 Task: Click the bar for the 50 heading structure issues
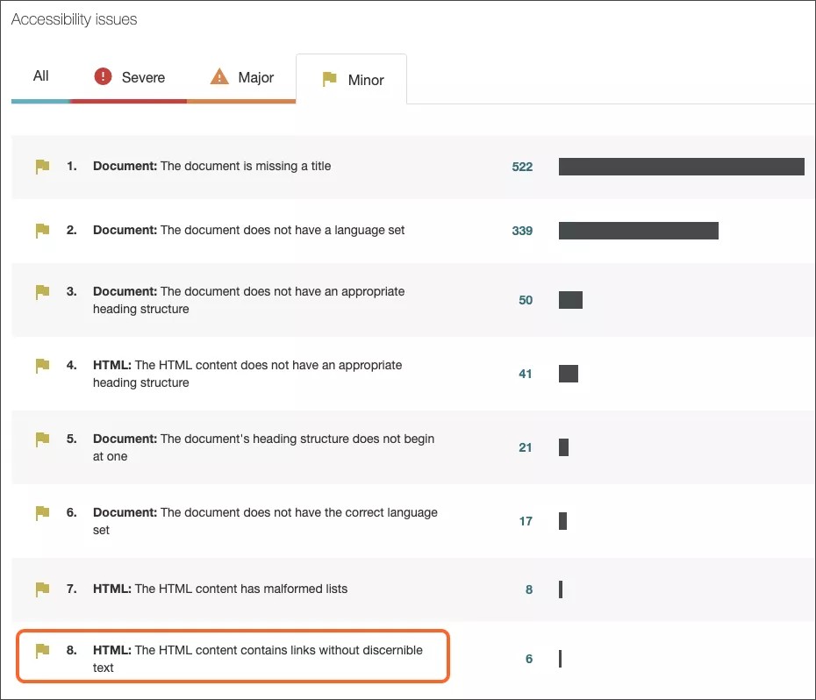(x=570, y=300)
